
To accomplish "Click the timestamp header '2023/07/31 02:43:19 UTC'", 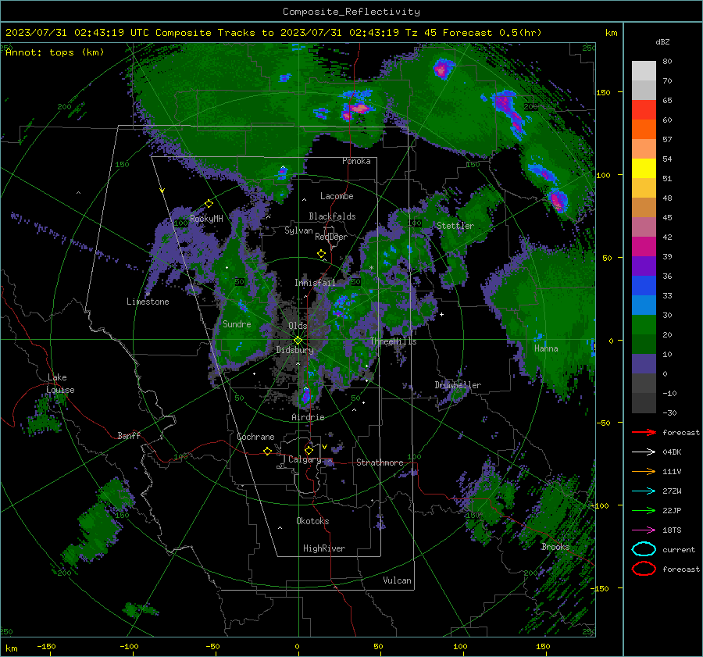I will click(x=77, y=33).
